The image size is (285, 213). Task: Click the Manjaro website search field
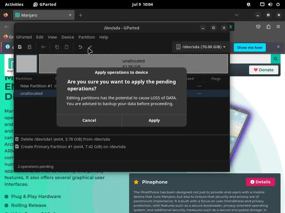pos(250,59)
